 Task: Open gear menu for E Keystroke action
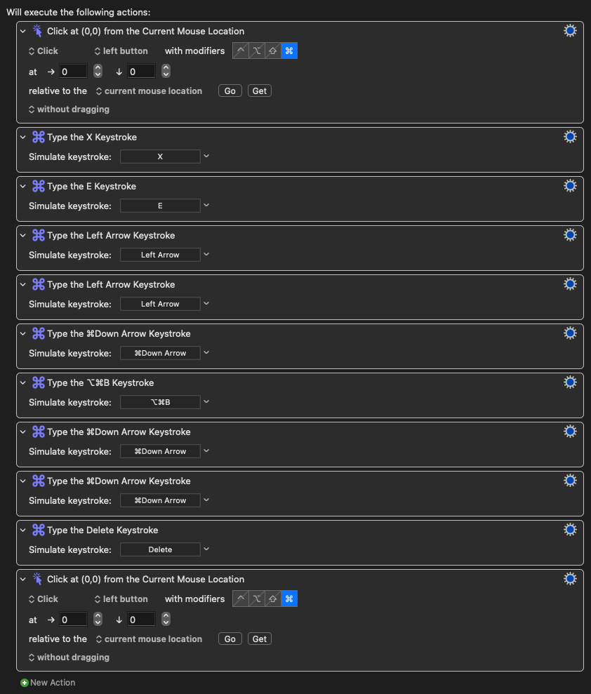pos(570,186)
